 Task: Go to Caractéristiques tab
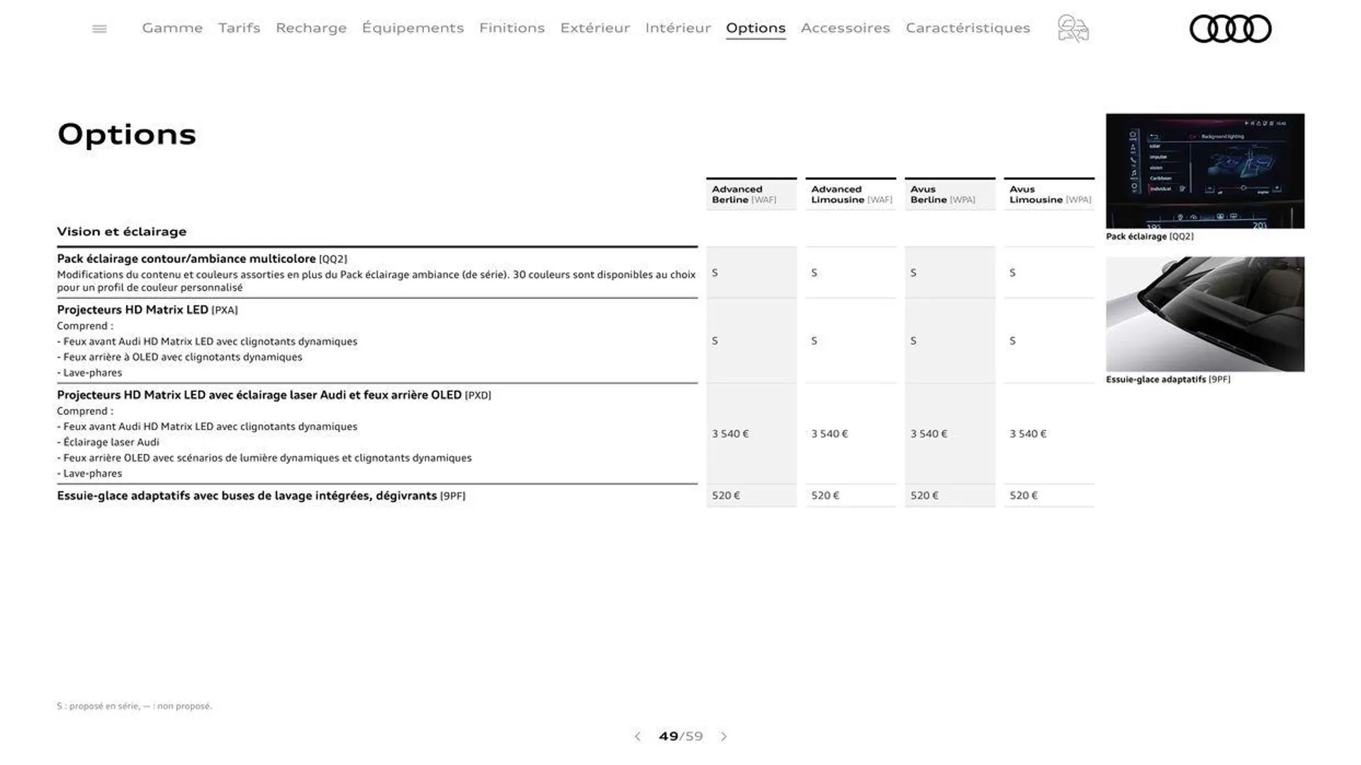968,28
